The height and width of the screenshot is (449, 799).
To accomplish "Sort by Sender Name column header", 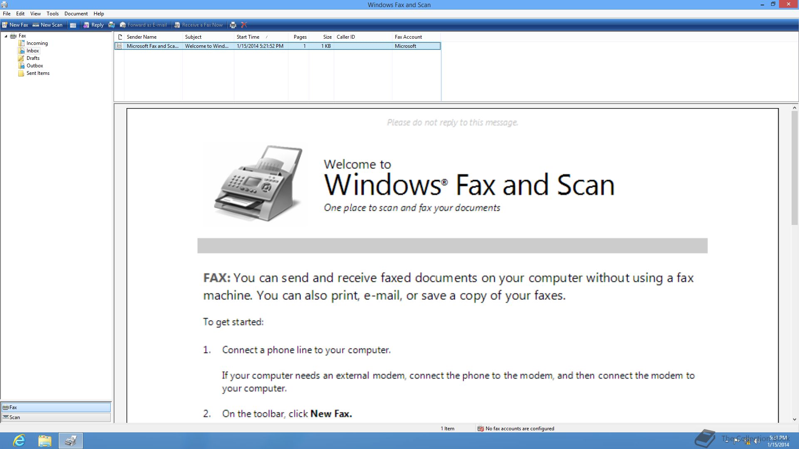I will point(153,37).
